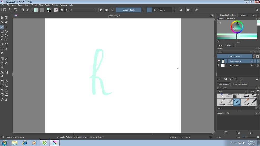Open the brush blending mode dropdown
The image size is (260, 146).
81,10
